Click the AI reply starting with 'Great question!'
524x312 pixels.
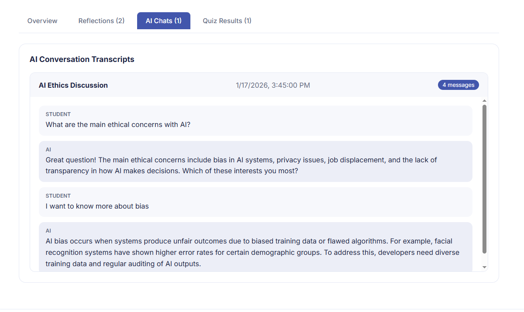click(241, 165)
